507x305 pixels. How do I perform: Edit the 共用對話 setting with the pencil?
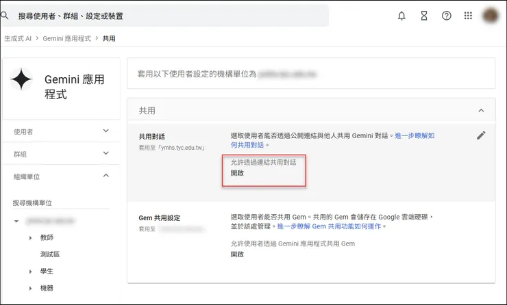pos(481,135)
